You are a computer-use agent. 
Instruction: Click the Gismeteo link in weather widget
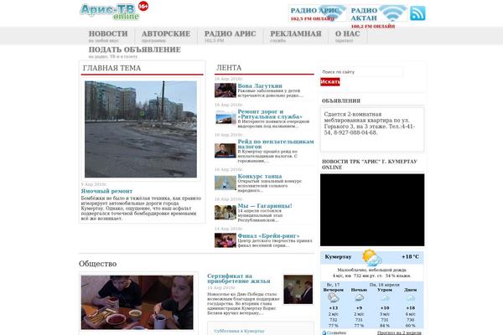click(336, 332)
